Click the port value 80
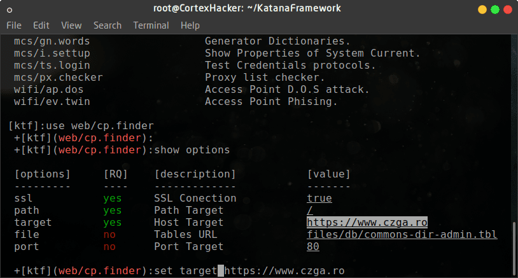Screen dimensions: 518x278 313,247
